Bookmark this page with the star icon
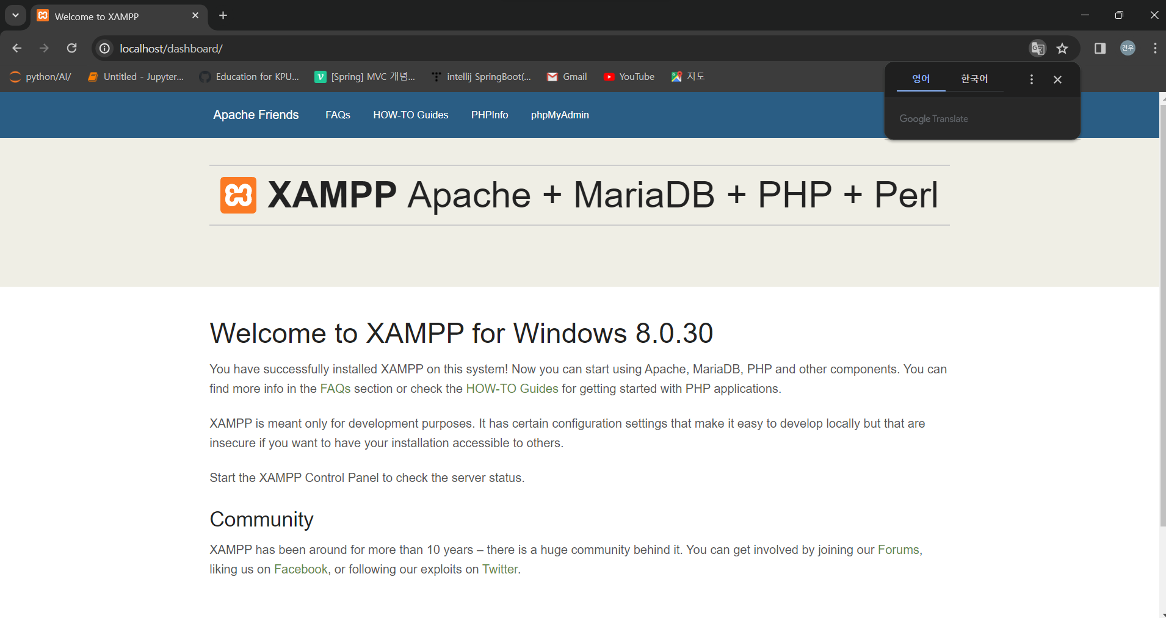 [x=1062, y=48]
